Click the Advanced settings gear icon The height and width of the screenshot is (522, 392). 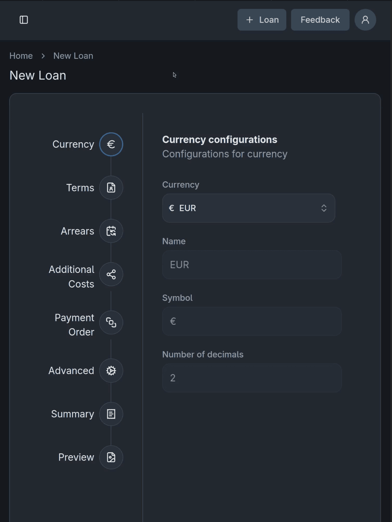(x=111, y=371)
